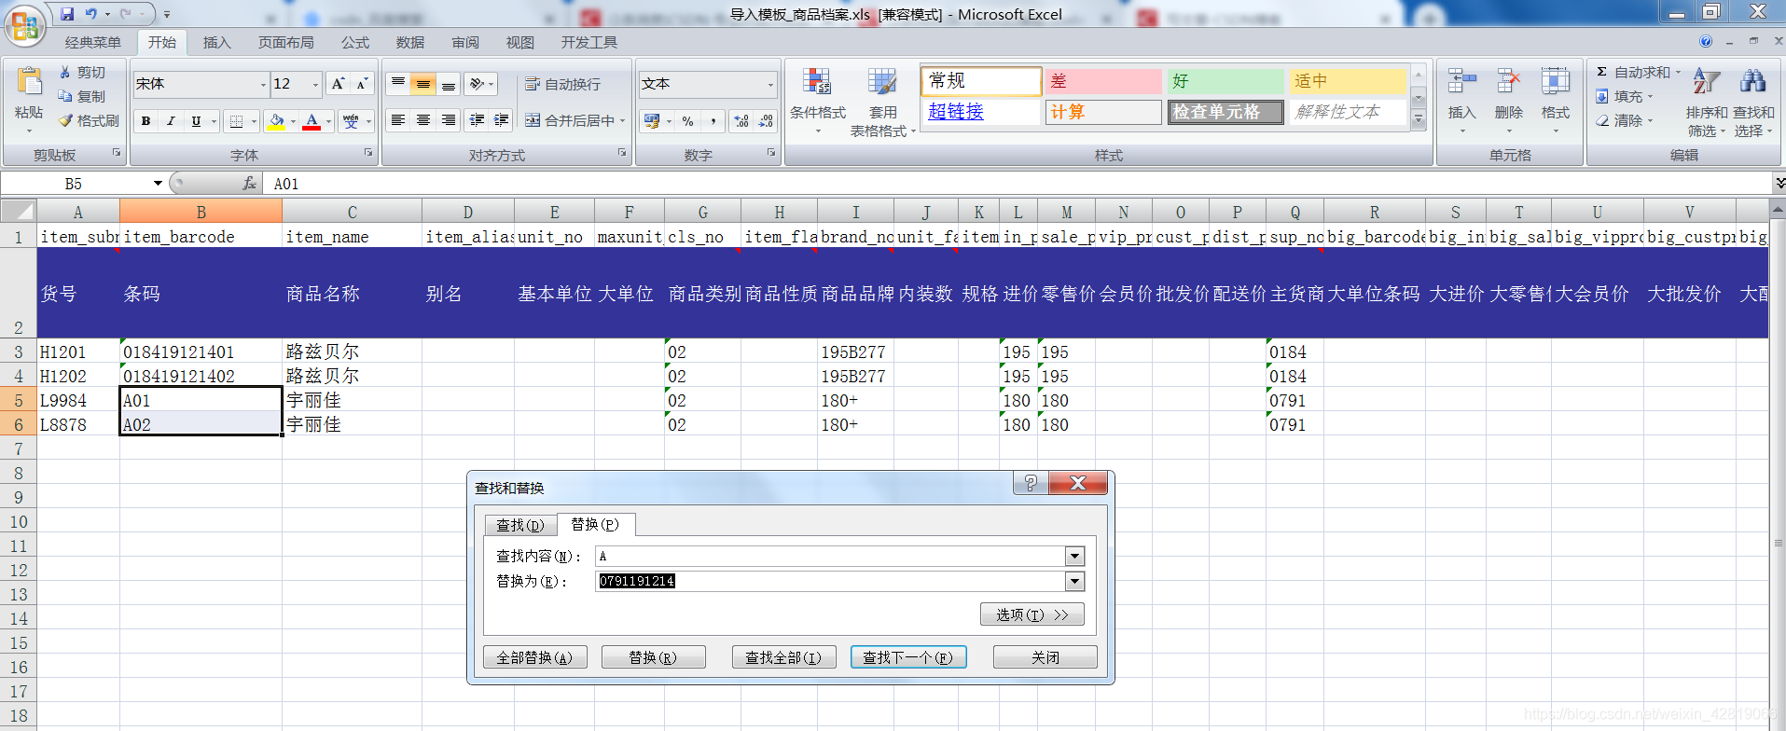
Task: Click Merge and Center (合并后居中)
Action: click(570, 120)
